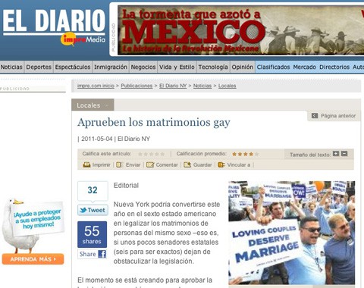The height and width of the screenshot is (288, 364).
Task: Rate article with the first star
Action: click(140, 154)
